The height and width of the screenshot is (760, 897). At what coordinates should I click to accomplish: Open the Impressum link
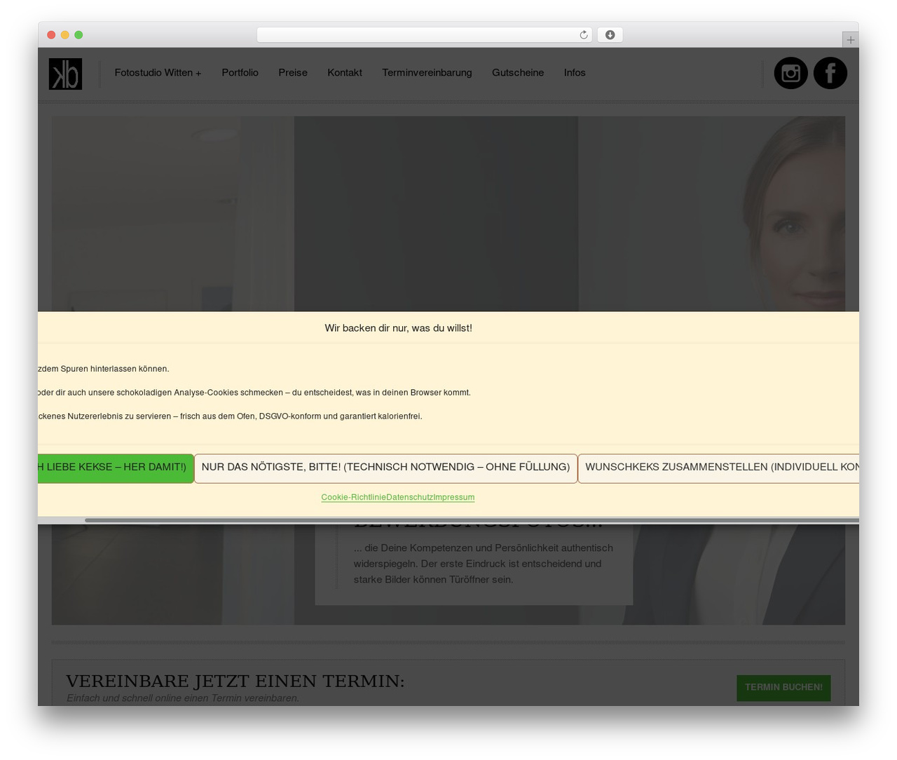454,497
